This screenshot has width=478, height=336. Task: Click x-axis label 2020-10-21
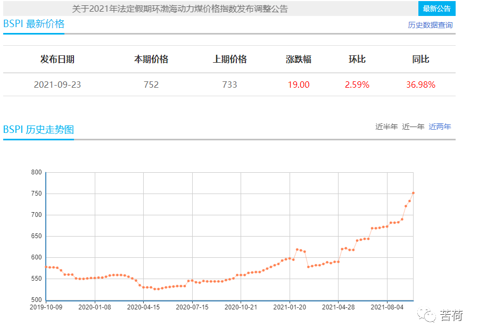pyautogui.click(x=241, y=307)
